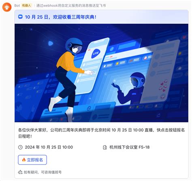This screenshot has width=192, height=181.
Task: Open the Bot sender name
Action: click(x=17, y=6)
